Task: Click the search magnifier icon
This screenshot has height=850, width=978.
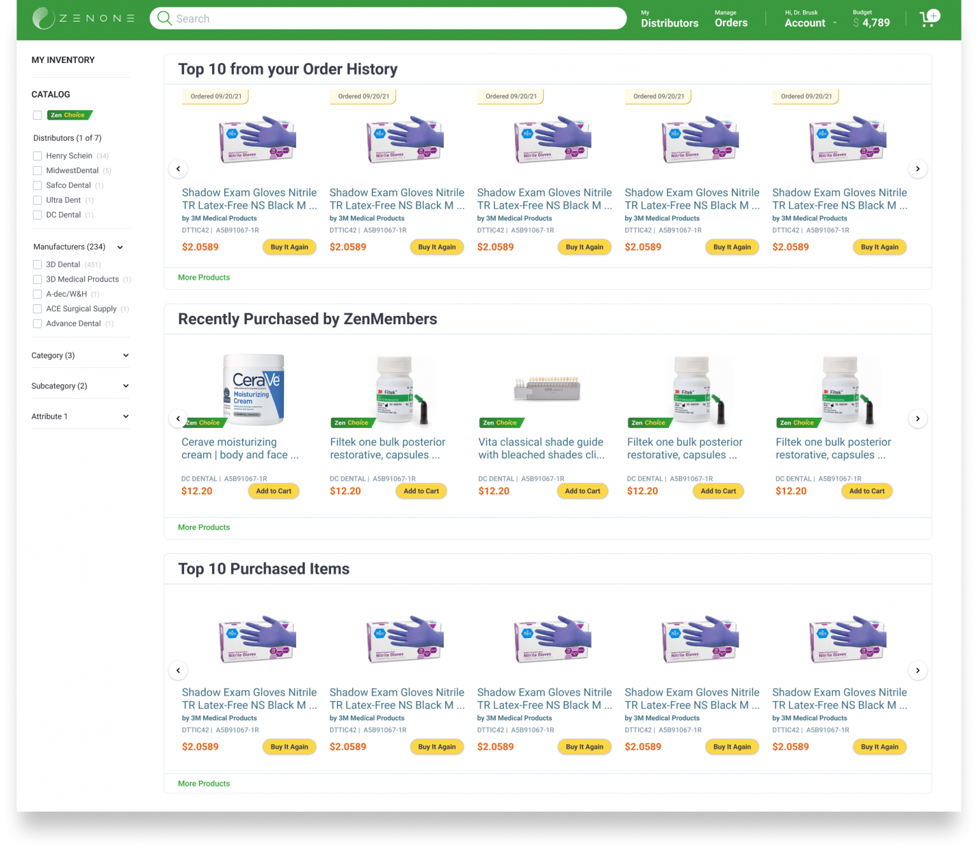Action: (x=164, y=18)
